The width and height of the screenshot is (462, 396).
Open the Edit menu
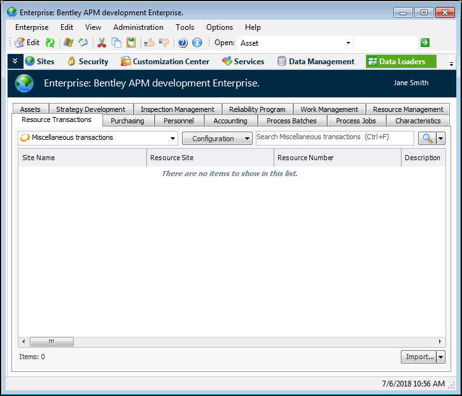[x=67, y=27]
